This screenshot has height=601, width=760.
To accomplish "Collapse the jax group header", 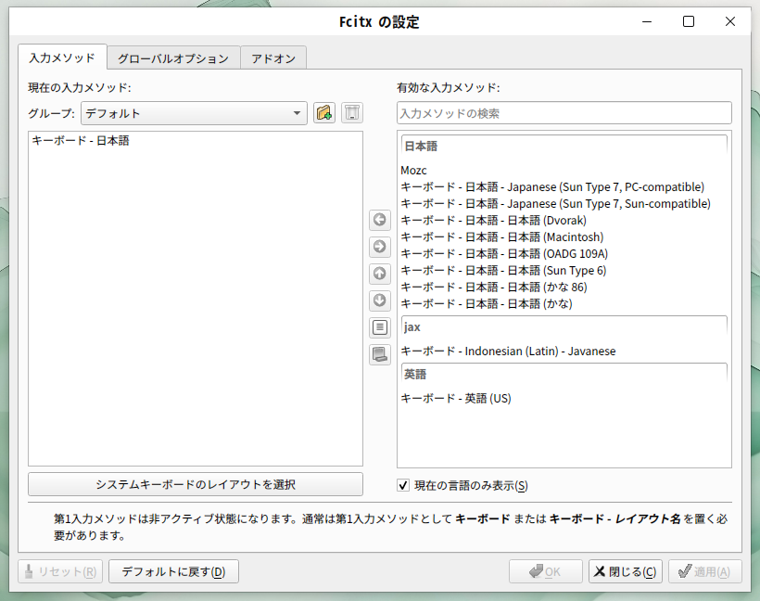I will 564,327.
